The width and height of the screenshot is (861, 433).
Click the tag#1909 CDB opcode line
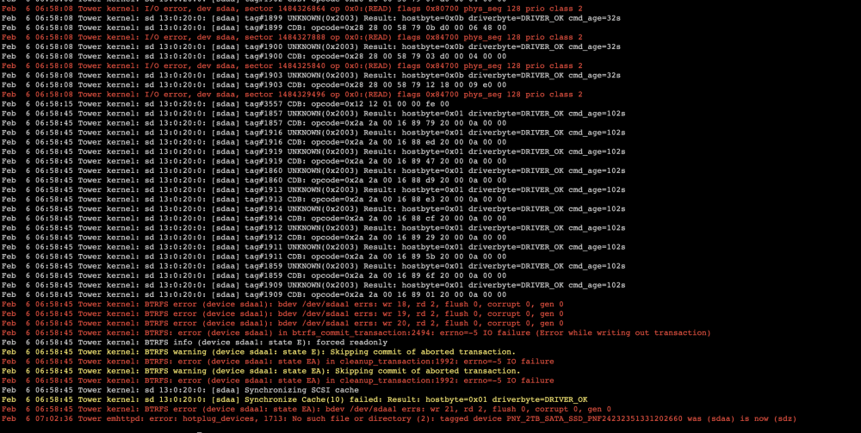[x=254, y=294]
